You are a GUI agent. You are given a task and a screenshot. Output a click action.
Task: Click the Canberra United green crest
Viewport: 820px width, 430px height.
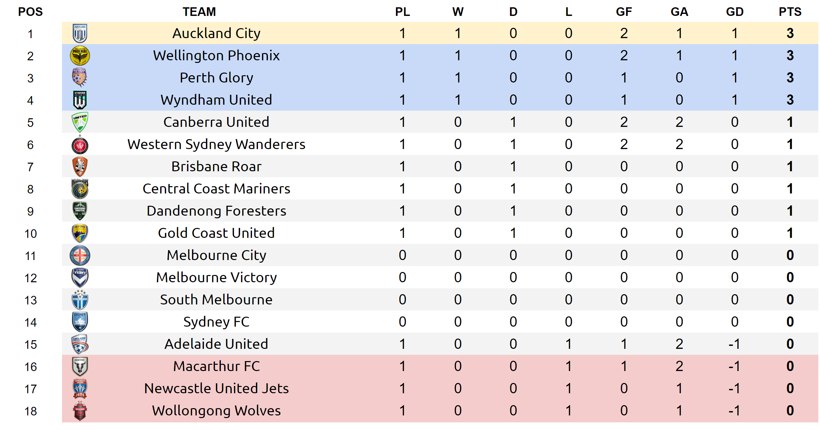click(x=80, y=122)
